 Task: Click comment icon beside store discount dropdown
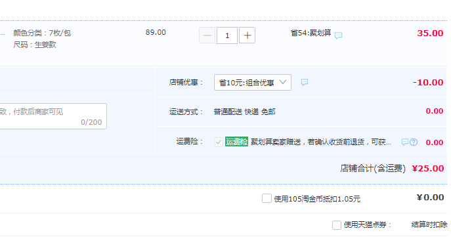[305, 83]
